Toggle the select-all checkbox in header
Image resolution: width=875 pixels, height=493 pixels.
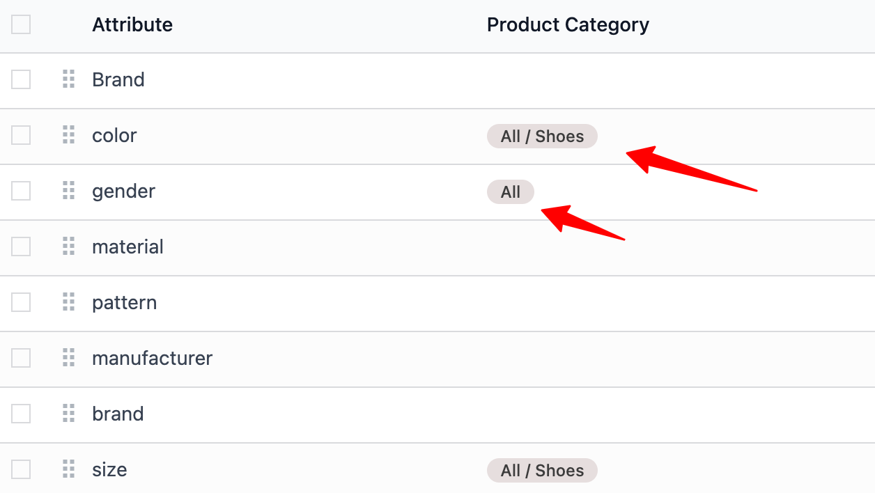click(21, 24)
